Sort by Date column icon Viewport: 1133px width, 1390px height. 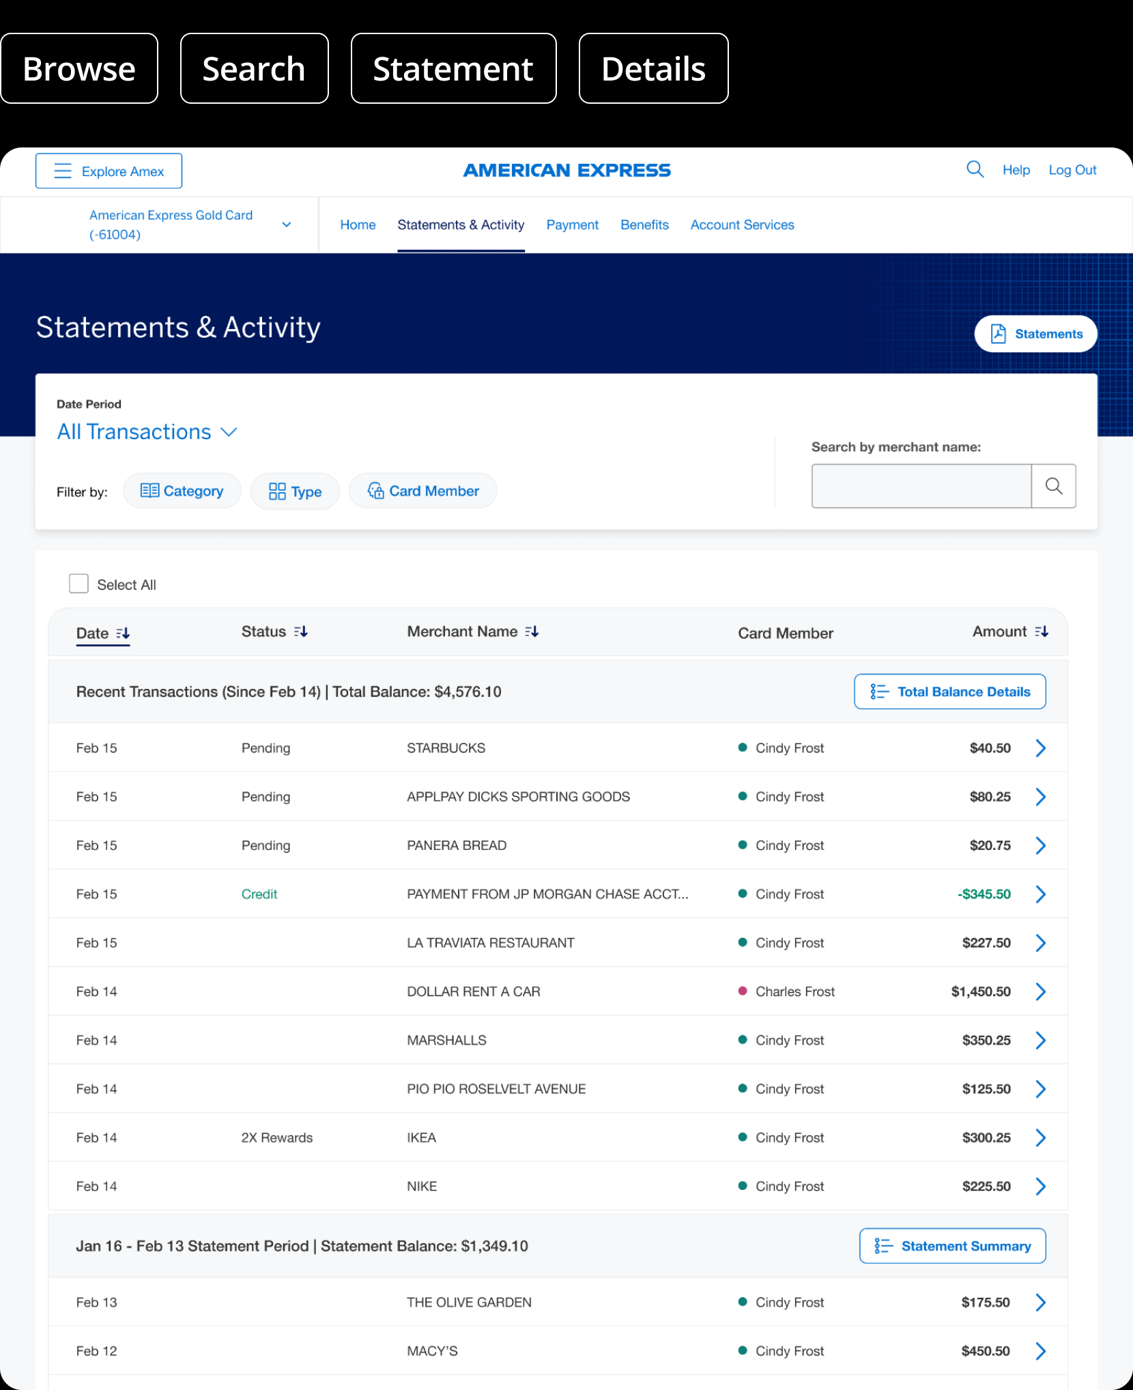[x=123, y=634]
